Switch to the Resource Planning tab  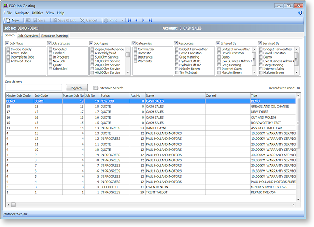click(x=54, y=36)
